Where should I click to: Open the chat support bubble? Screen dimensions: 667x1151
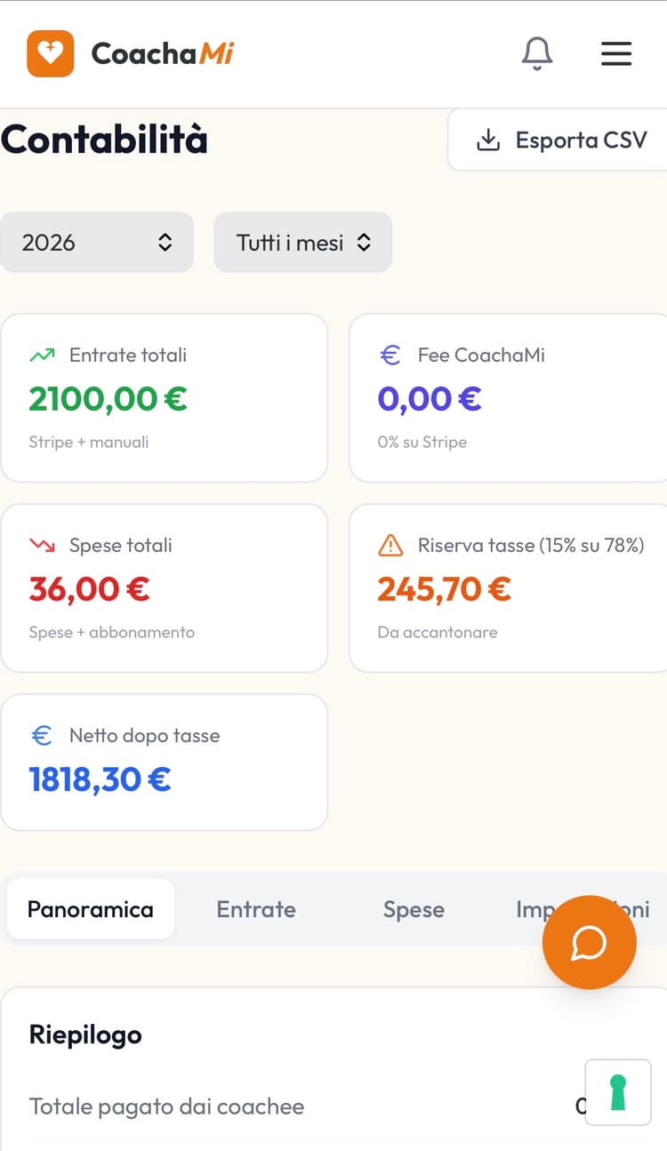589,943
